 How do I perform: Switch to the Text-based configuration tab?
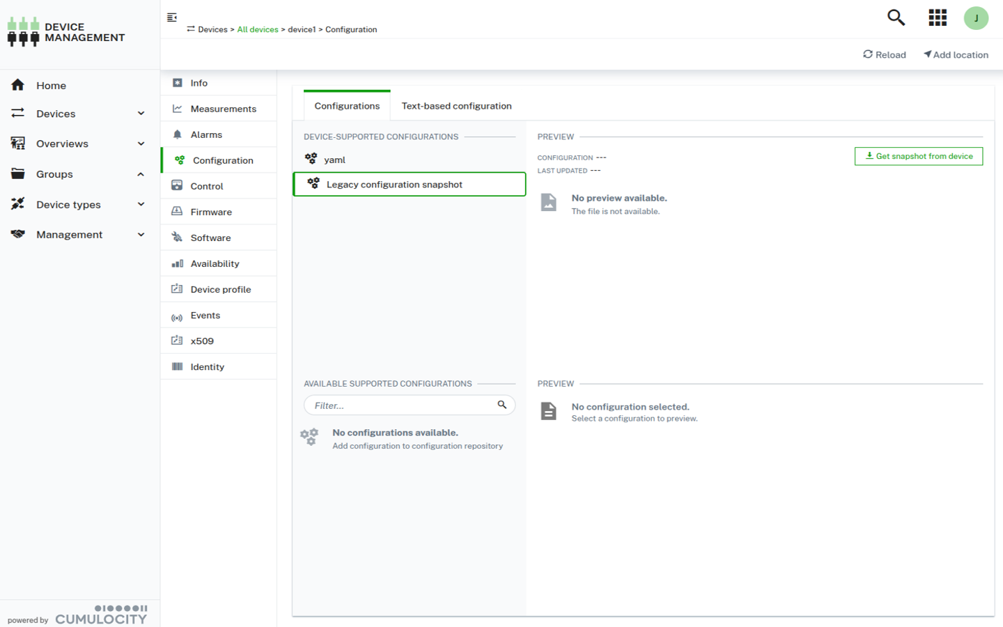456,105
